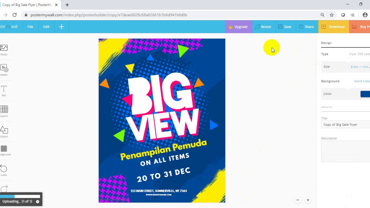Cancel the upload in progress box
The height and width of the screenshot is (208, 370).
pyautogui.click(x=38, y=202)
